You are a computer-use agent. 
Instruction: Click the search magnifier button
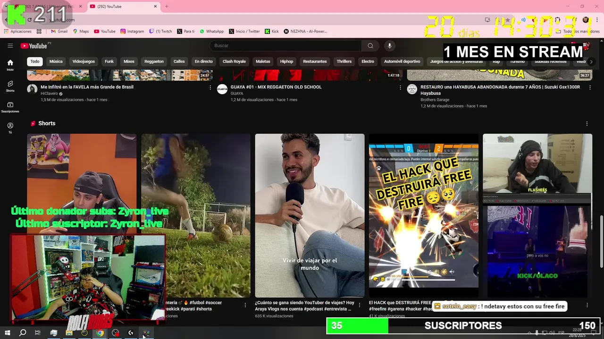point(370,46)
